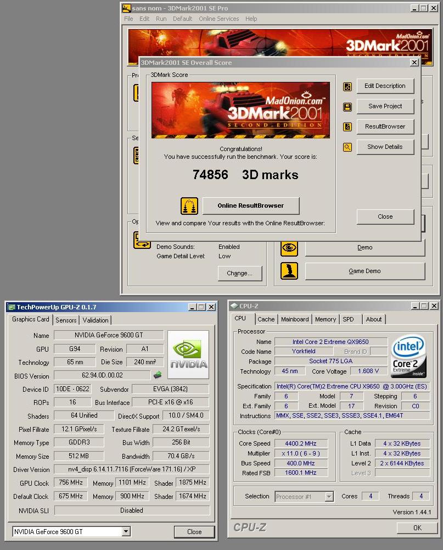Switch to the Mainboard tab in CPU-Z
Image resolution: width=443 pixels, height=550 pixels.
coord(295,319)
